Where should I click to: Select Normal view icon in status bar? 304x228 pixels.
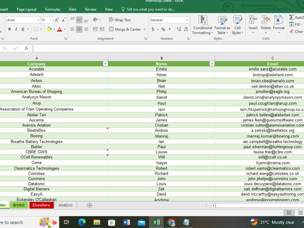pyautogui.click(x=289, y=213)
